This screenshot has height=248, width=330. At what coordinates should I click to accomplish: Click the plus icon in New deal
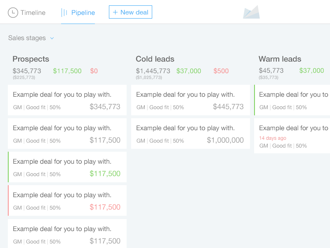[x=115, y=12]
